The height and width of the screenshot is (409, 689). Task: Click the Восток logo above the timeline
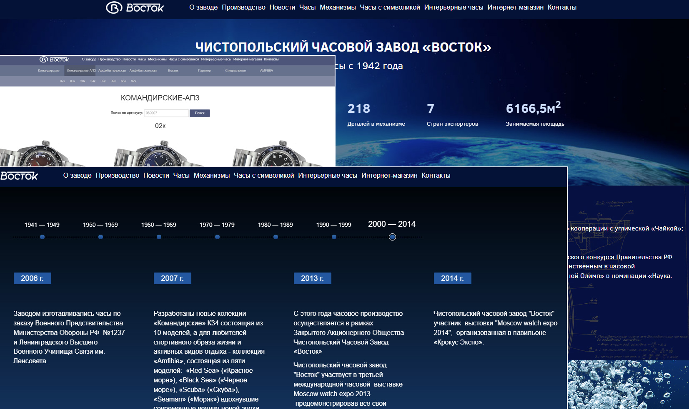[19, 176]
